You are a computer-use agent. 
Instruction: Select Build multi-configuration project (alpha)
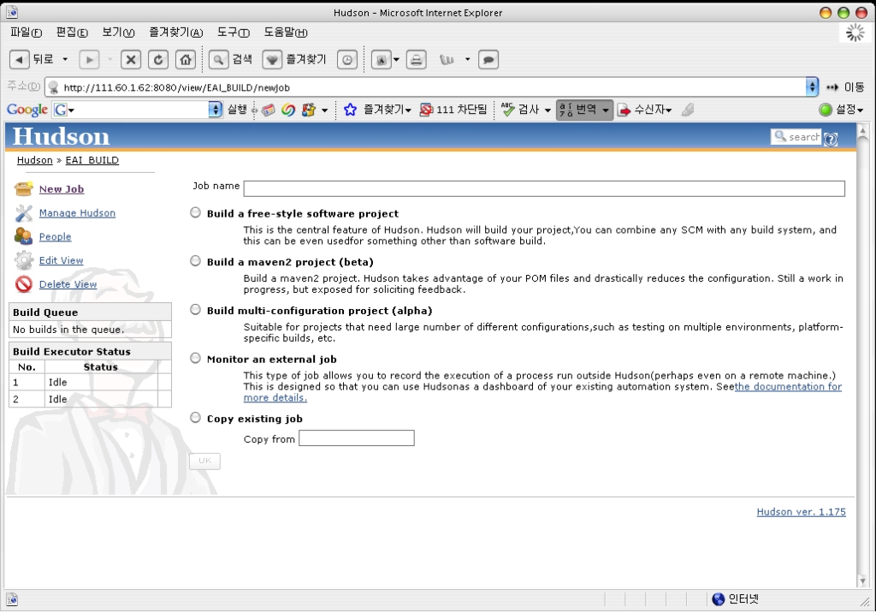tap(195, 309)
